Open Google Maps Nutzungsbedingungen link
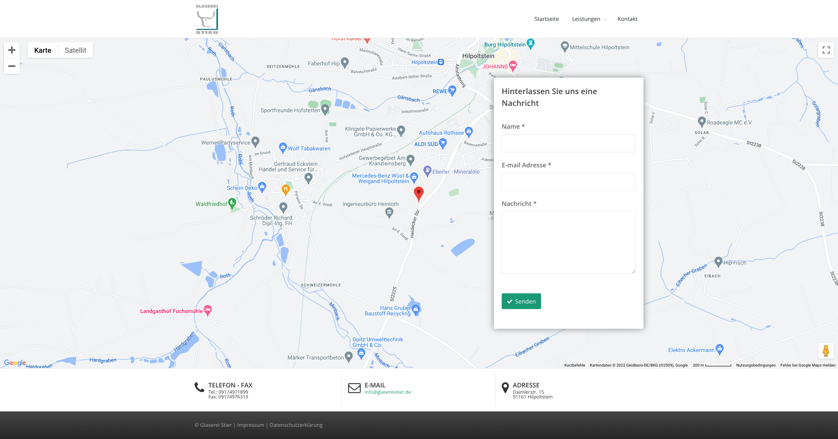This screenshot has width=838, height=439. (756, 365)
